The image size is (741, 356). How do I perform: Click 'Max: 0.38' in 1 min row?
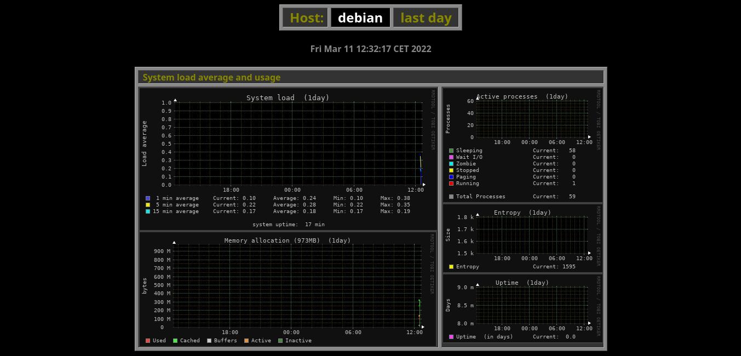[395, 198]
